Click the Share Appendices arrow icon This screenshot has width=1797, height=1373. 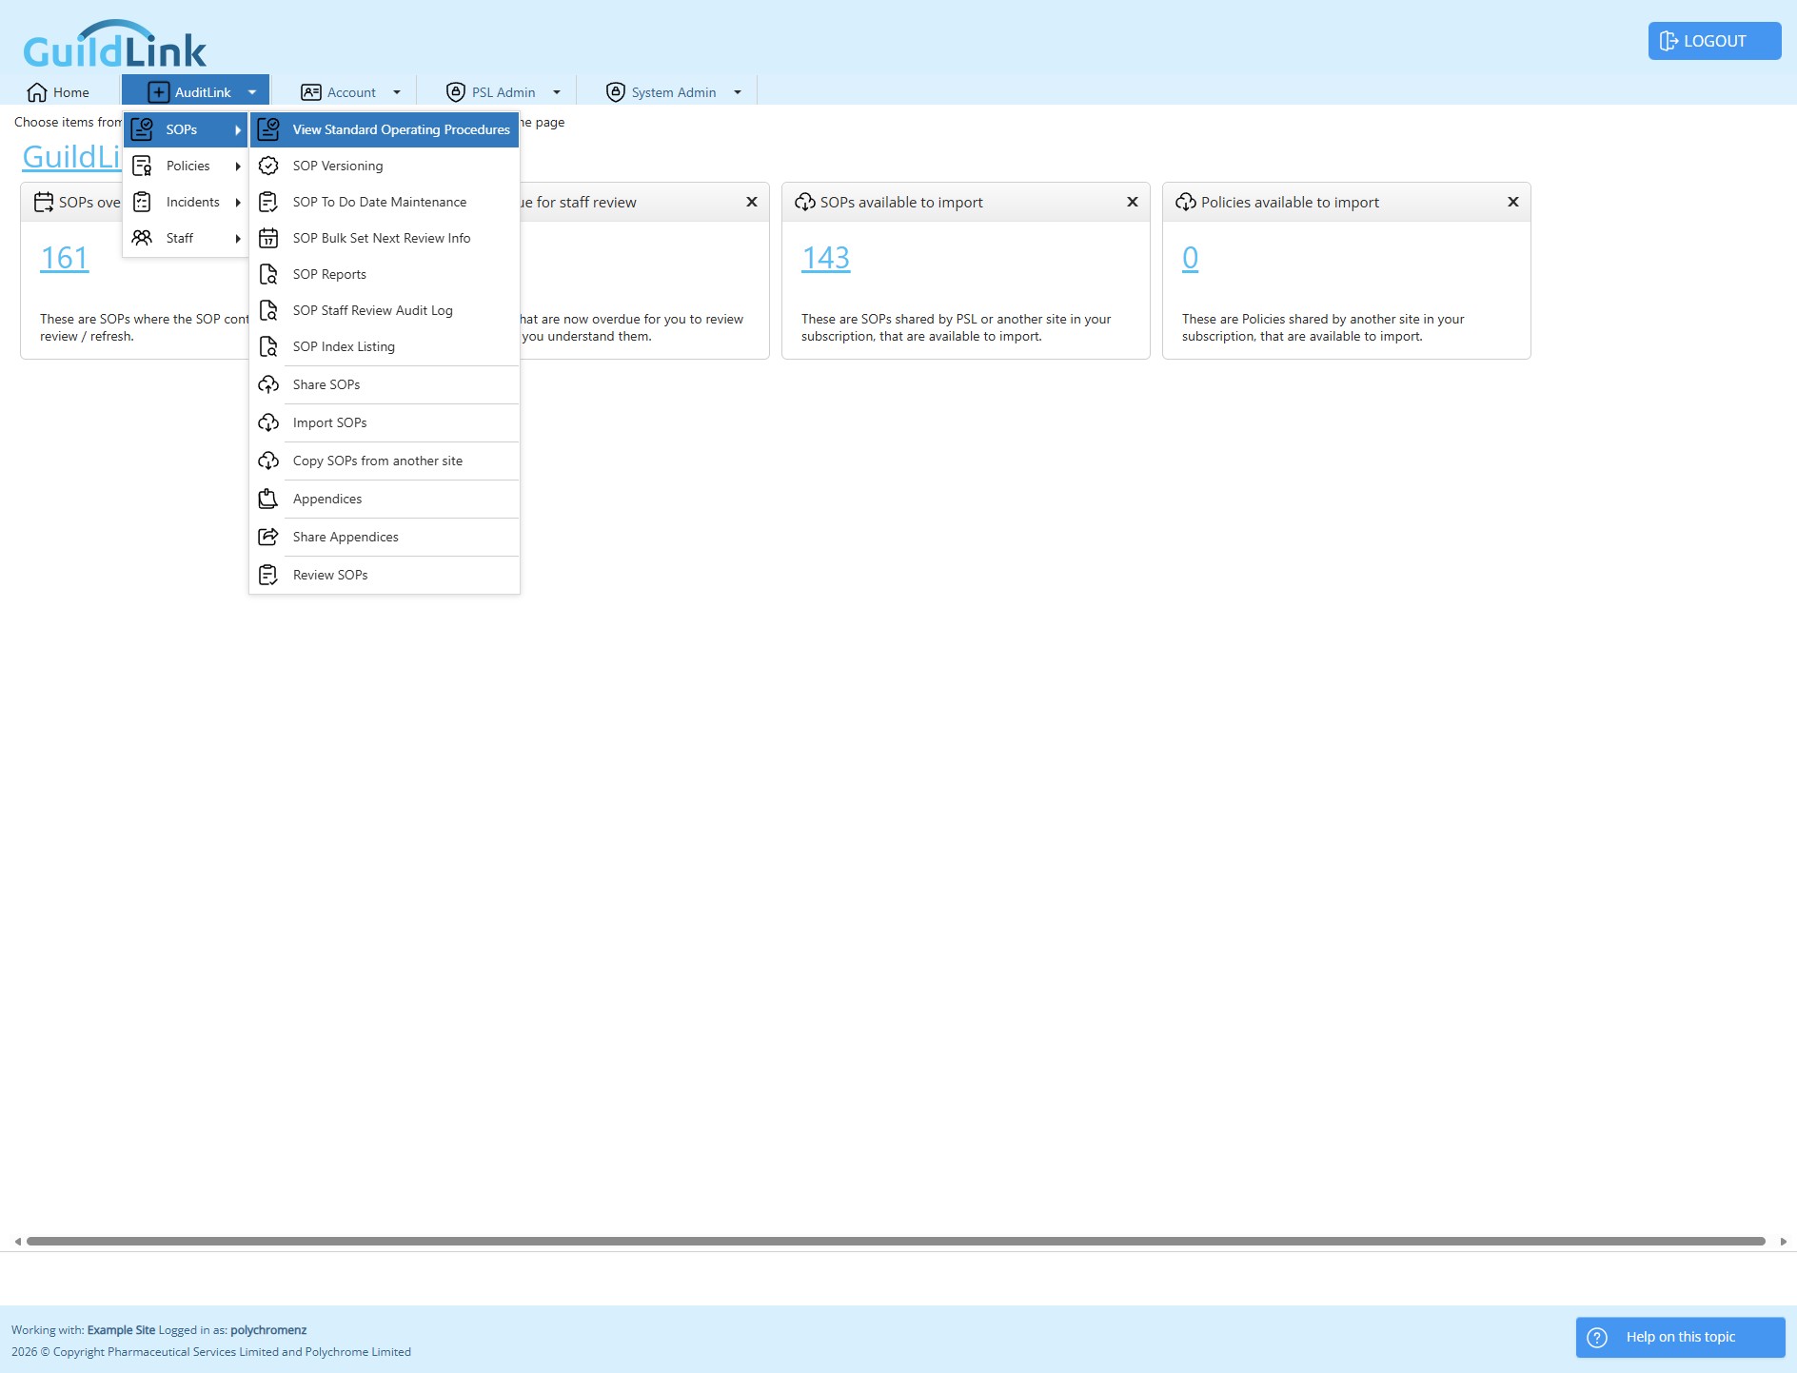point(268,537)
